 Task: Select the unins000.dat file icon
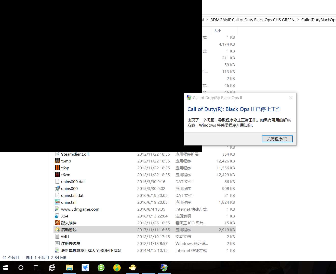click(x=57, y=182)
